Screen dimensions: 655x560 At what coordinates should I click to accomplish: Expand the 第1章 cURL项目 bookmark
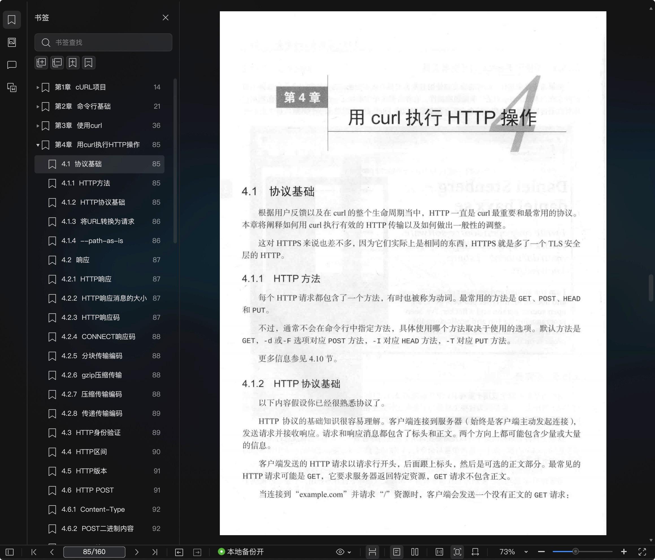38,87
